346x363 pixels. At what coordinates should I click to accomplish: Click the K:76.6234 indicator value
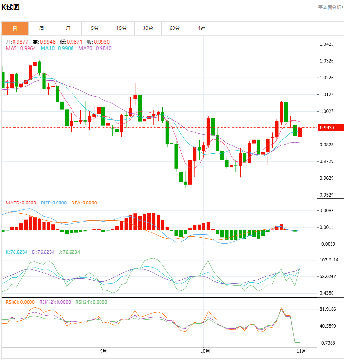tap(16, 252)
